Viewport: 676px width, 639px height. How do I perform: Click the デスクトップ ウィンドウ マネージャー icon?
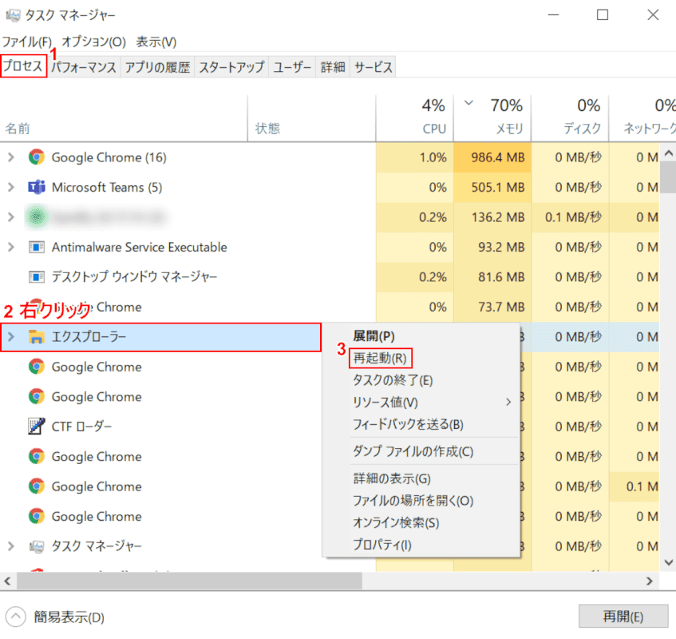tap(37, 276)
